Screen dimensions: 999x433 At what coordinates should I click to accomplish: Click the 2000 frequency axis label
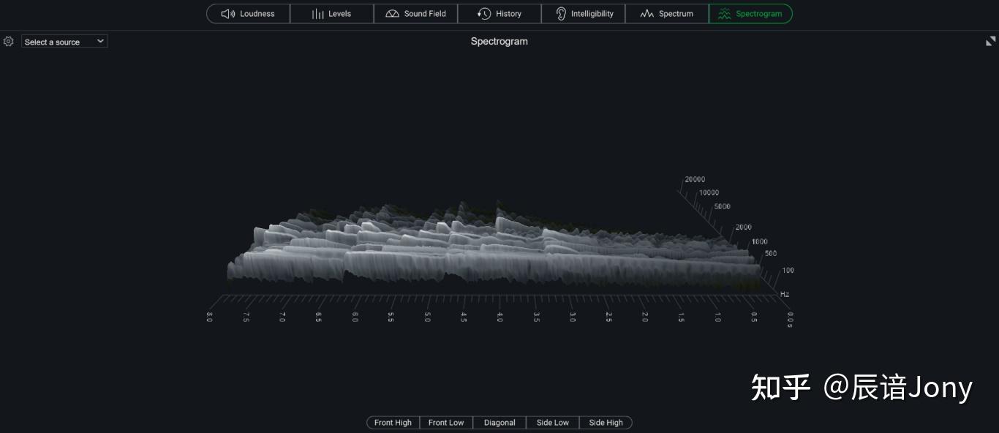tap(743, 227)
